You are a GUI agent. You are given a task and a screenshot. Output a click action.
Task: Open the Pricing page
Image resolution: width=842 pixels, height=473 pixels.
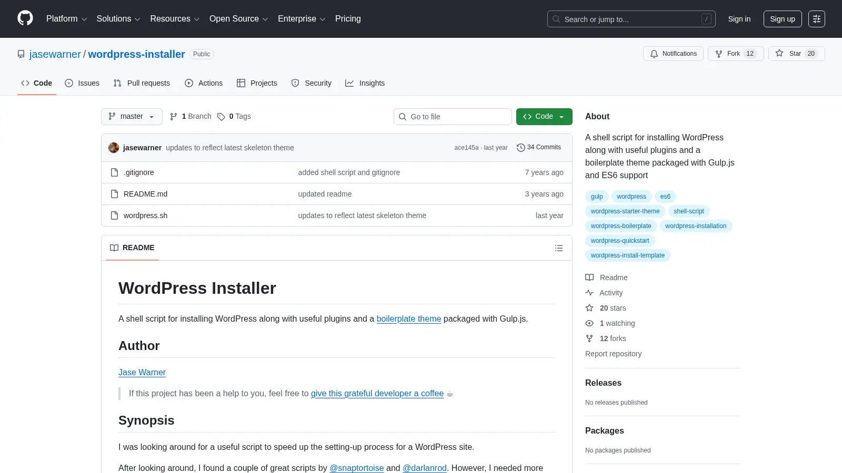point(348,19)
